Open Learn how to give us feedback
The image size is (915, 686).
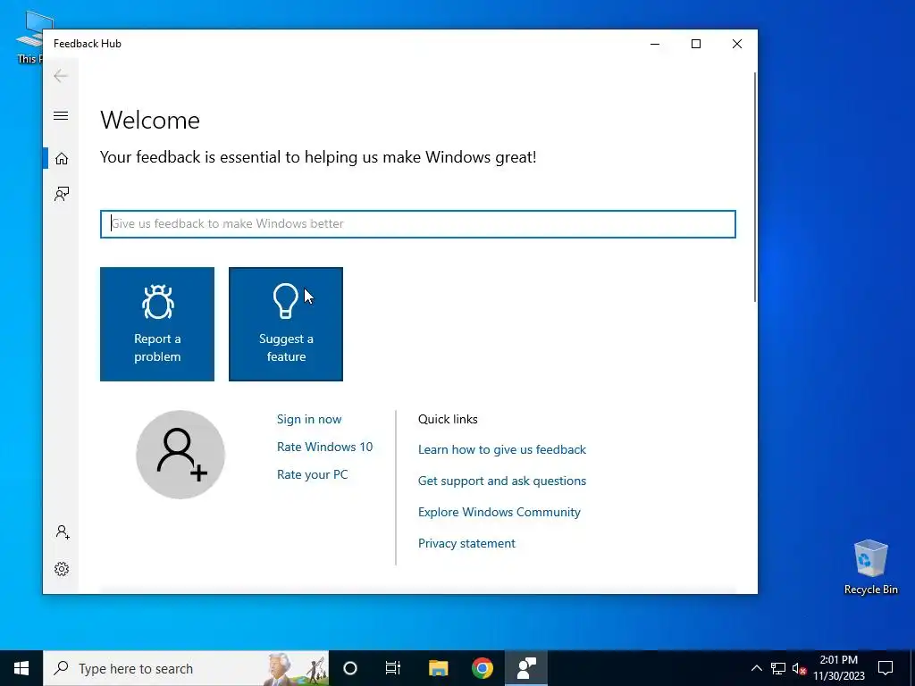pyautogui.click(x=502, y=450)
